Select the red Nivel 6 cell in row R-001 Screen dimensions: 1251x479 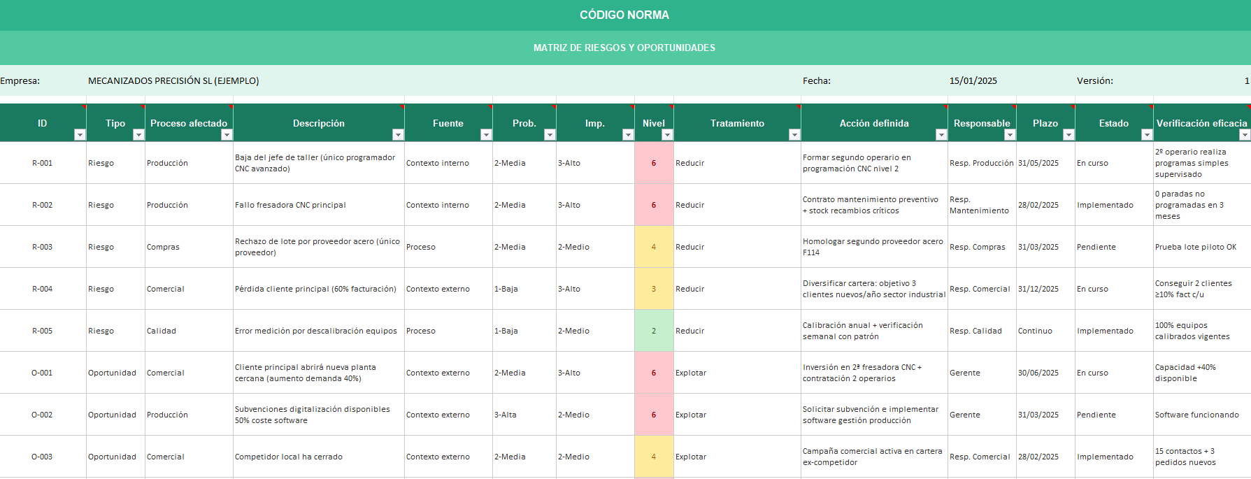[654, 163]
